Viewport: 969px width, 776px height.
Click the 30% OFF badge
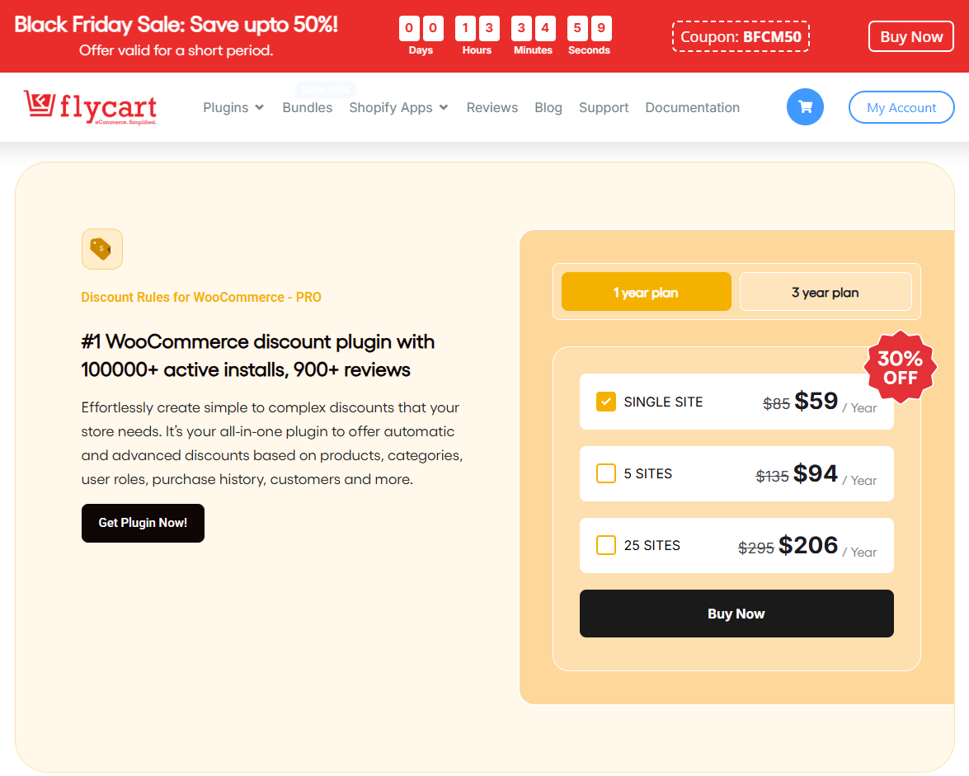click(900, 366)
